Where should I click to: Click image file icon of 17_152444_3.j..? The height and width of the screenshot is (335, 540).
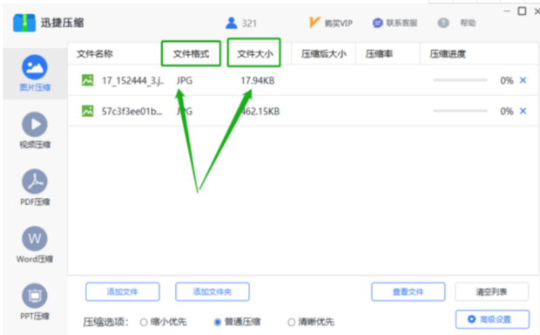[87, 80]
